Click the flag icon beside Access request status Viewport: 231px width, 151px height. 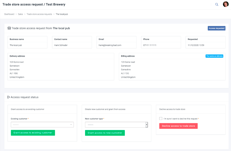click(x=9, y=97)
